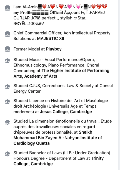Click the Chief Commercial Officer entry text
The image size is (120, 170).
click(x=62, y=36)
